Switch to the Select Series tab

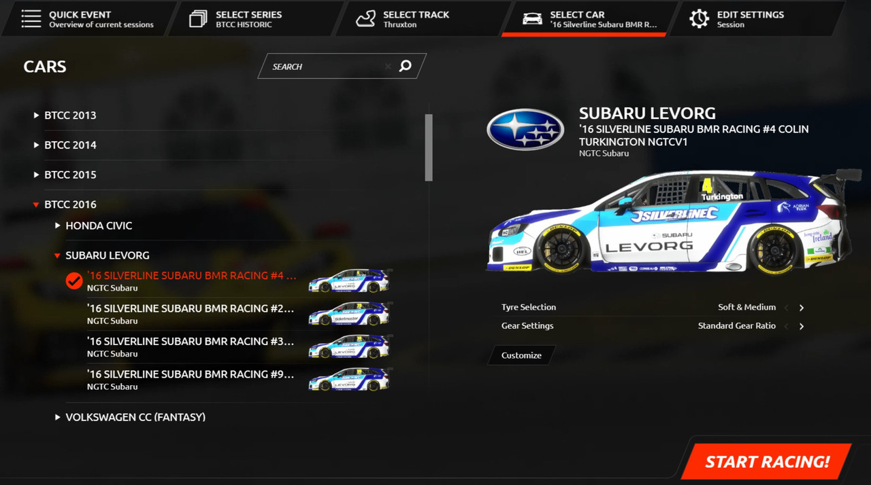click(255, 19)
